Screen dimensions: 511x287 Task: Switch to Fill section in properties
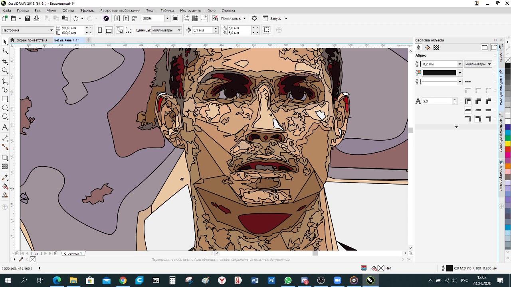pos(428,47)
